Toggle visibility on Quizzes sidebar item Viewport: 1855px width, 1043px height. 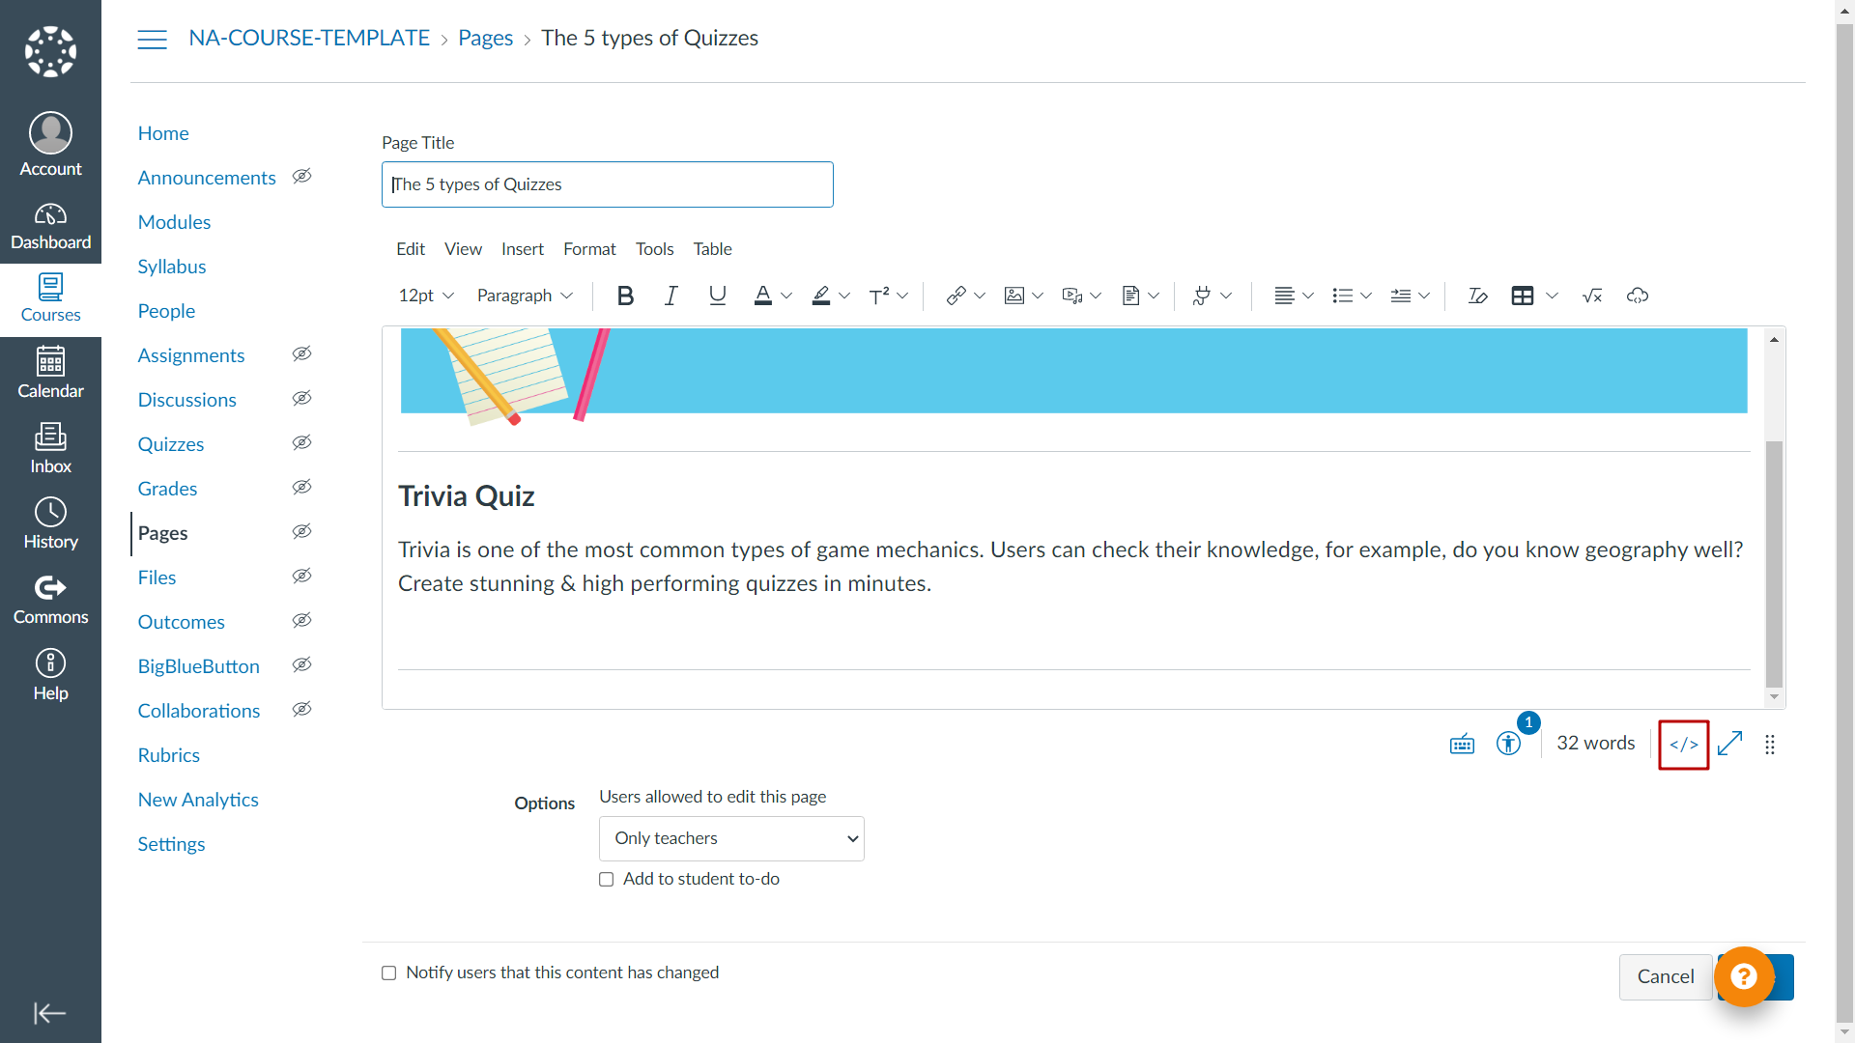point(302,444)
